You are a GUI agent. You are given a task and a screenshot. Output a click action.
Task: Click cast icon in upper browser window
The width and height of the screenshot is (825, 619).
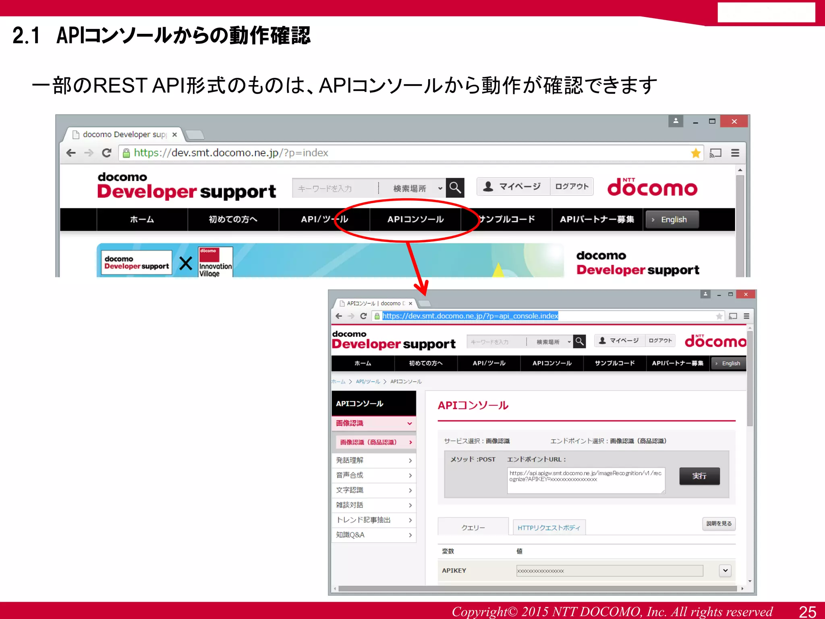tap(715, 153)
